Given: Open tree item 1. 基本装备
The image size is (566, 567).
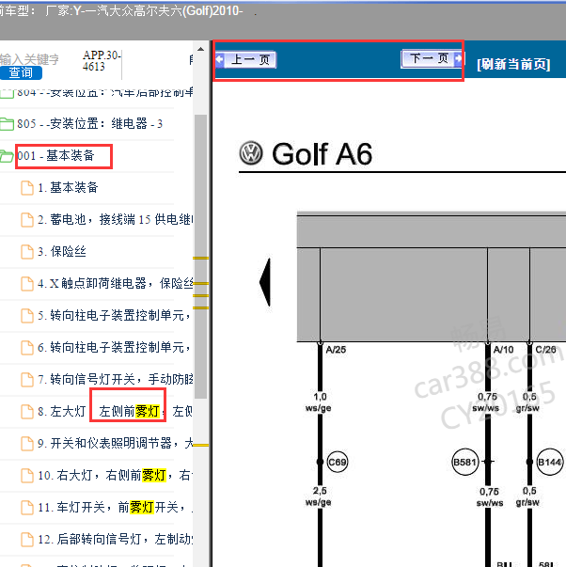Looking at the screenshot, I should point(68,188).
